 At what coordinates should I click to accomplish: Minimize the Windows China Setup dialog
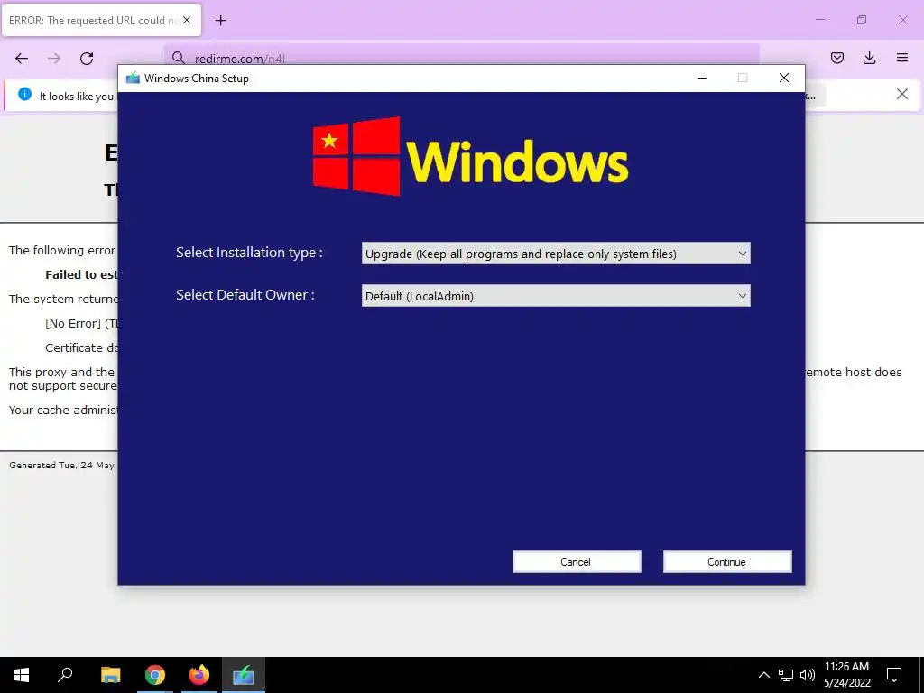click(702, 78)
